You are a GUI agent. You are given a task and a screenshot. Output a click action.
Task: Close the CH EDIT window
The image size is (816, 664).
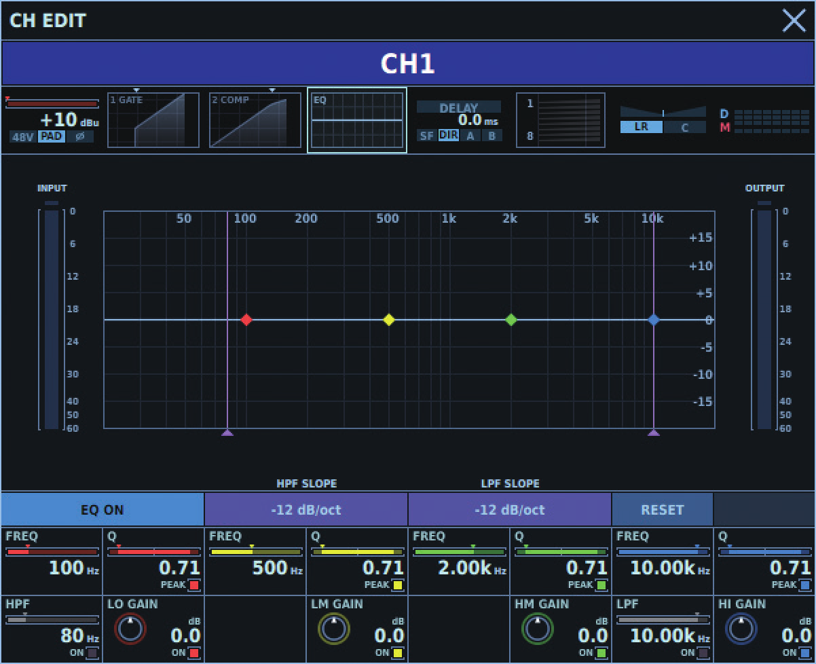point(794,21)
